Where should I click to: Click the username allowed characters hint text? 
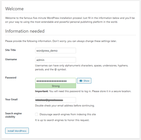point(81,67)
